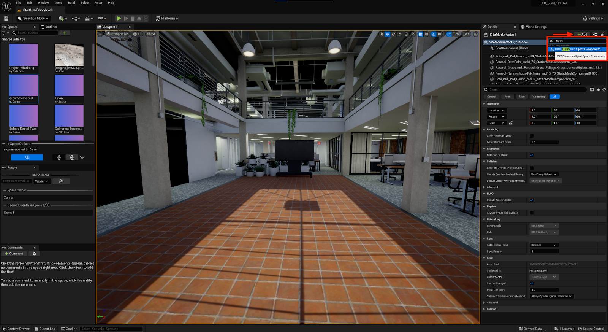The height and width of the screenshot is (332, 608).
Task: Toggle grid snapping in the viewport toolbar
Action: tap(421, 34)
